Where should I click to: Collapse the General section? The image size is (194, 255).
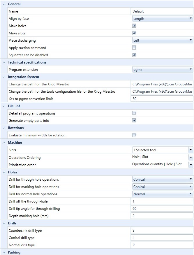coord(4,4)
